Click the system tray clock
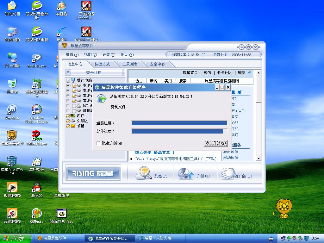This screenshot has height=243, width=324. [x=315, y=239]
